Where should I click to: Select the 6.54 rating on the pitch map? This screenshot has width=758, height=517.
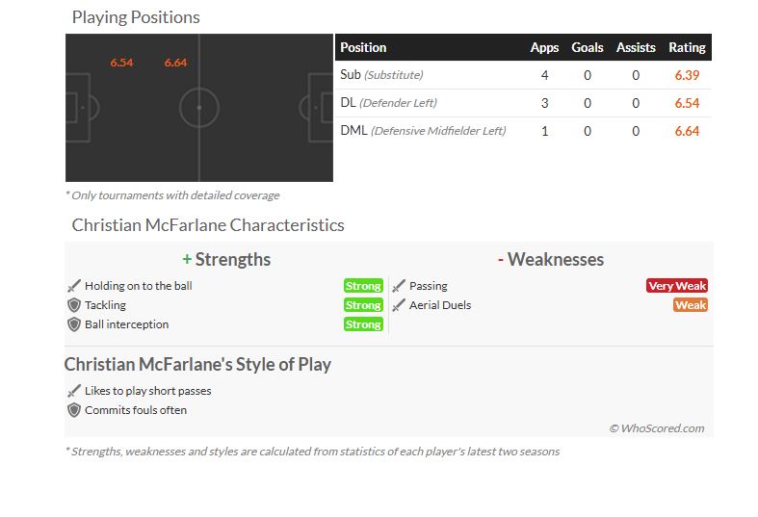(x=121, y=63)
